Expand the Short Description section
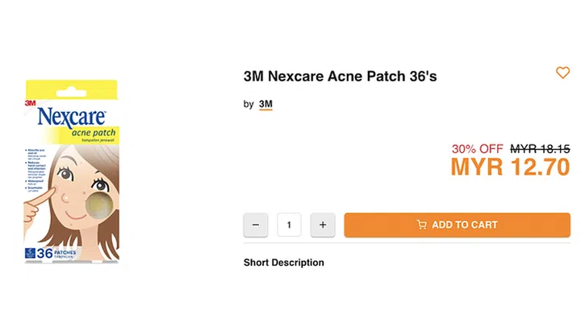The height and width of the screenshot is (331, 581). (x=284, y=263)
